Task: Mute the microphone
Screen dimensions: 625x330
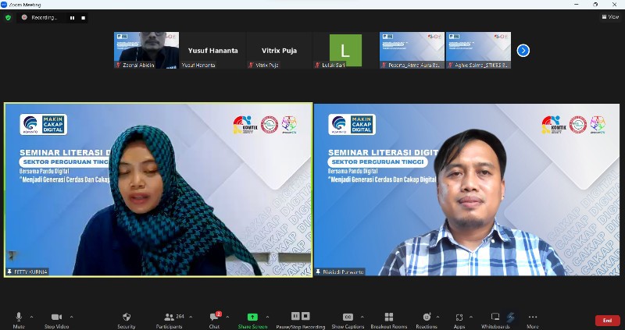Action: [19, 318]
